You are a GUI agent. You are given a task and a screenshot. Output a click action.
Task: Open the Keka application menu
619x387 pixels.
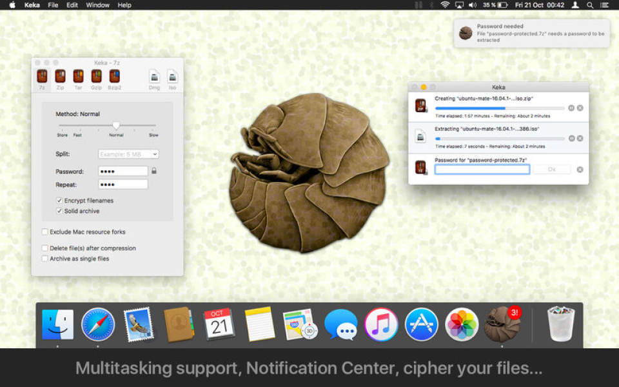(32, 5)
